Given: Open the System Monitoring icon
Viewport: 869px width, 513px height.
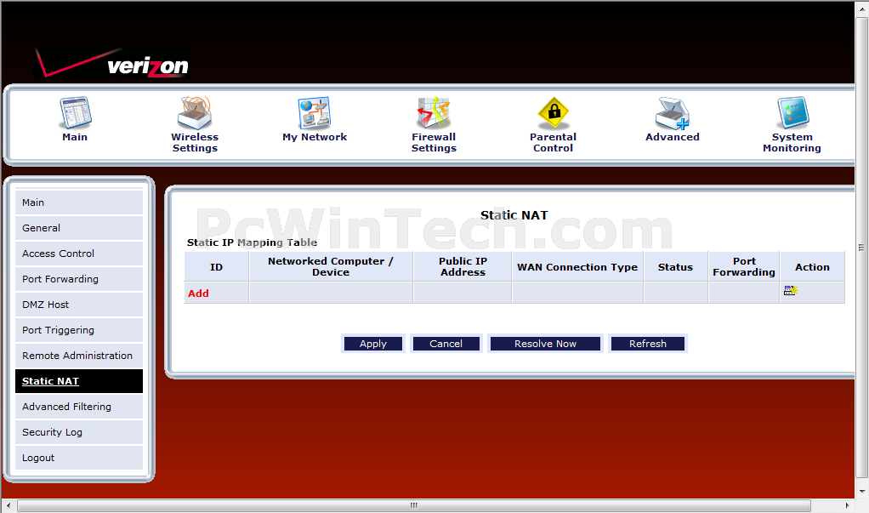Looking at the screenshot, I should pos(792,112).
